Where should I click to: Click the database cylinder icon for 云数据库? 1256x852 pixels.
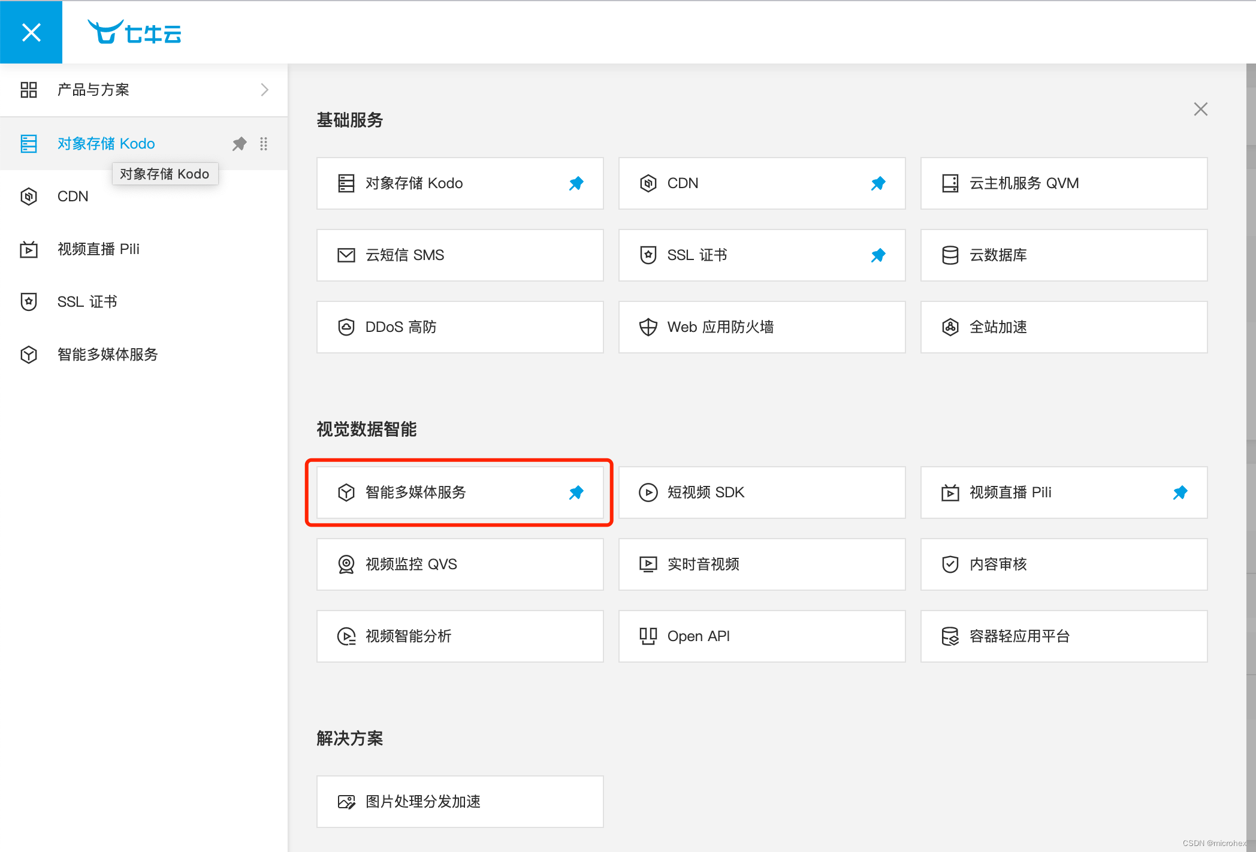point(950,255)
